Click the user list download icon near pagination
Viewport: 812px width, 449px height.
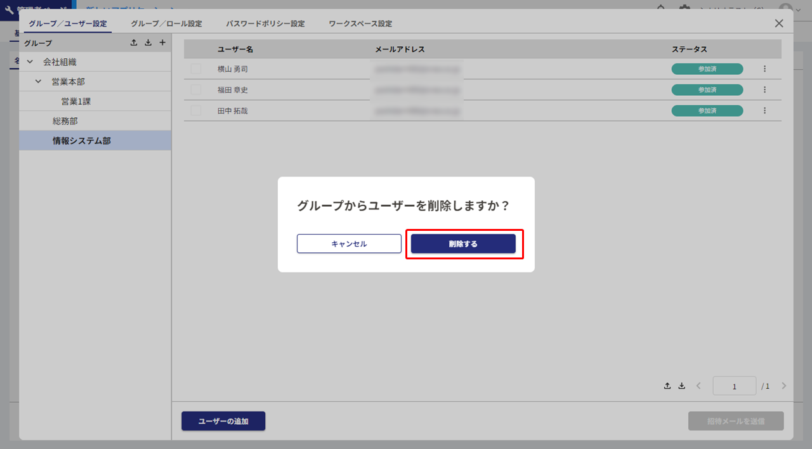click(682, 386)
